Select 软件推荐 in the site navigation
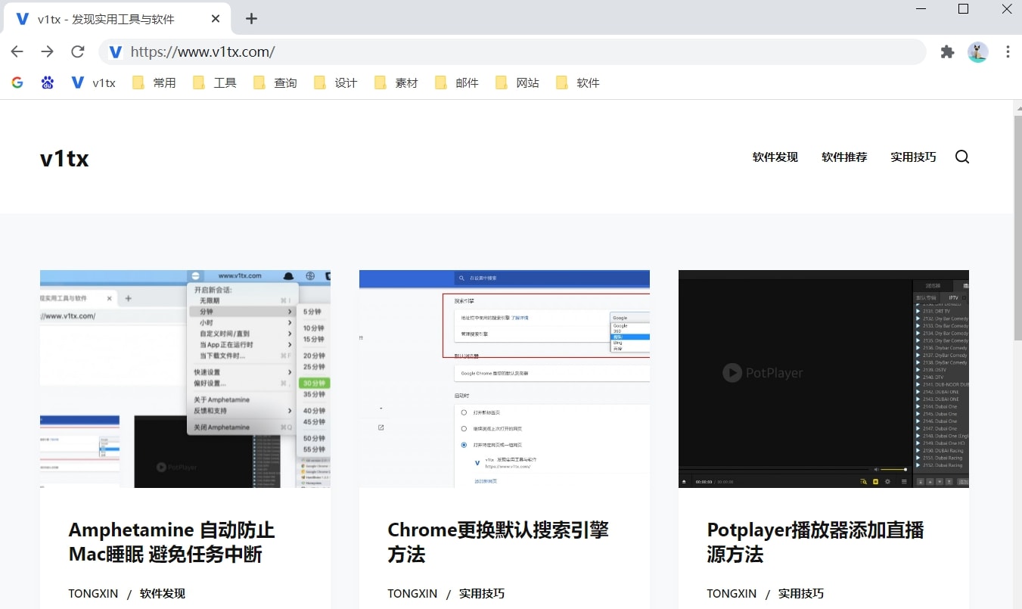 point(843,157)
